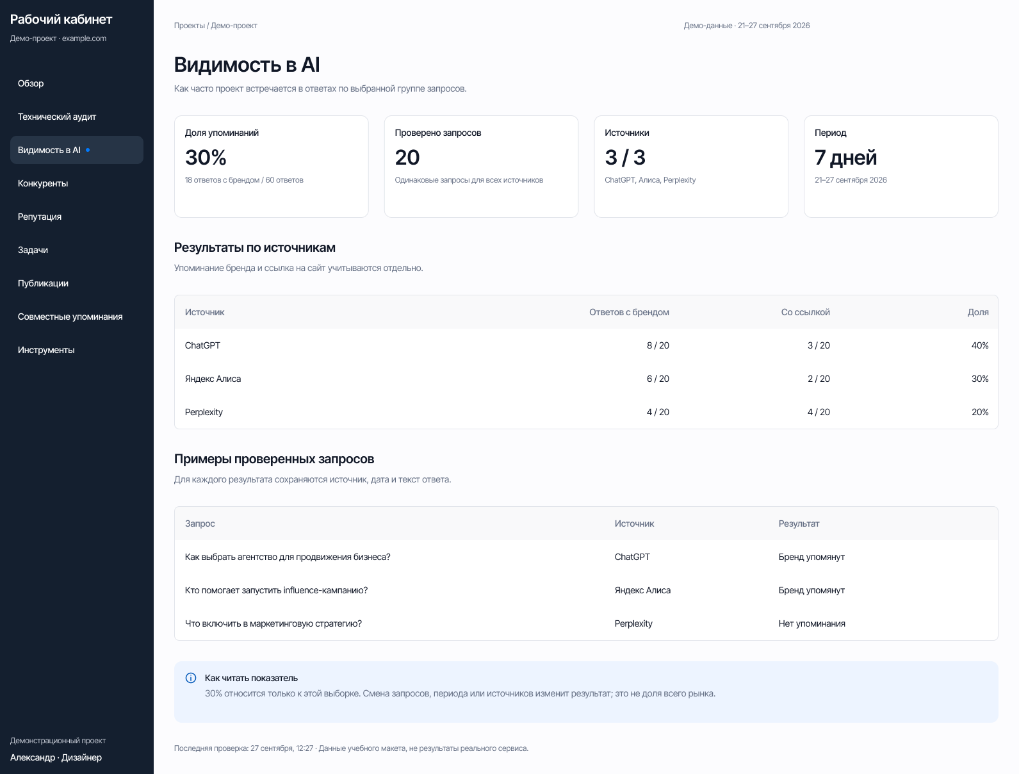
Task: Click the Источник column header in results table
Action: [205, 312]
